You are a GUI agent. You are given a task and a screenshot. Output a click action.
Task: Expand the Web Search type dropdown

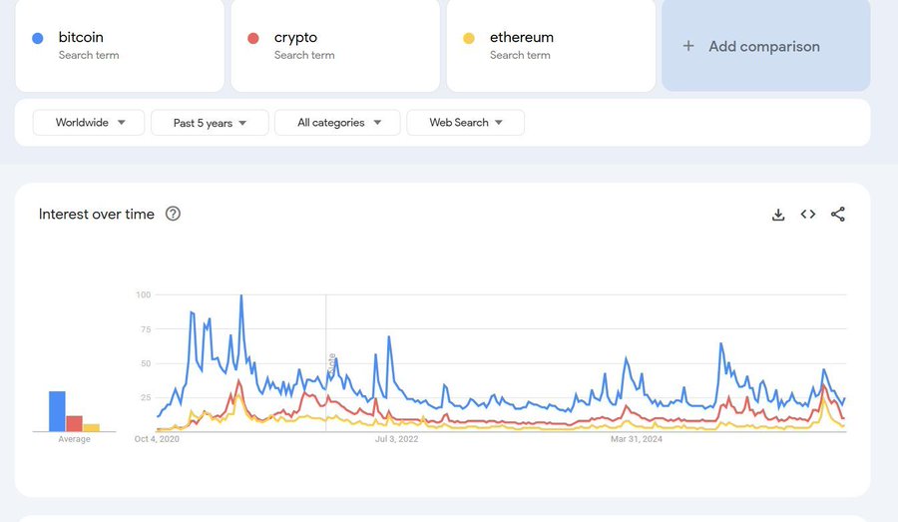point(465,123)
